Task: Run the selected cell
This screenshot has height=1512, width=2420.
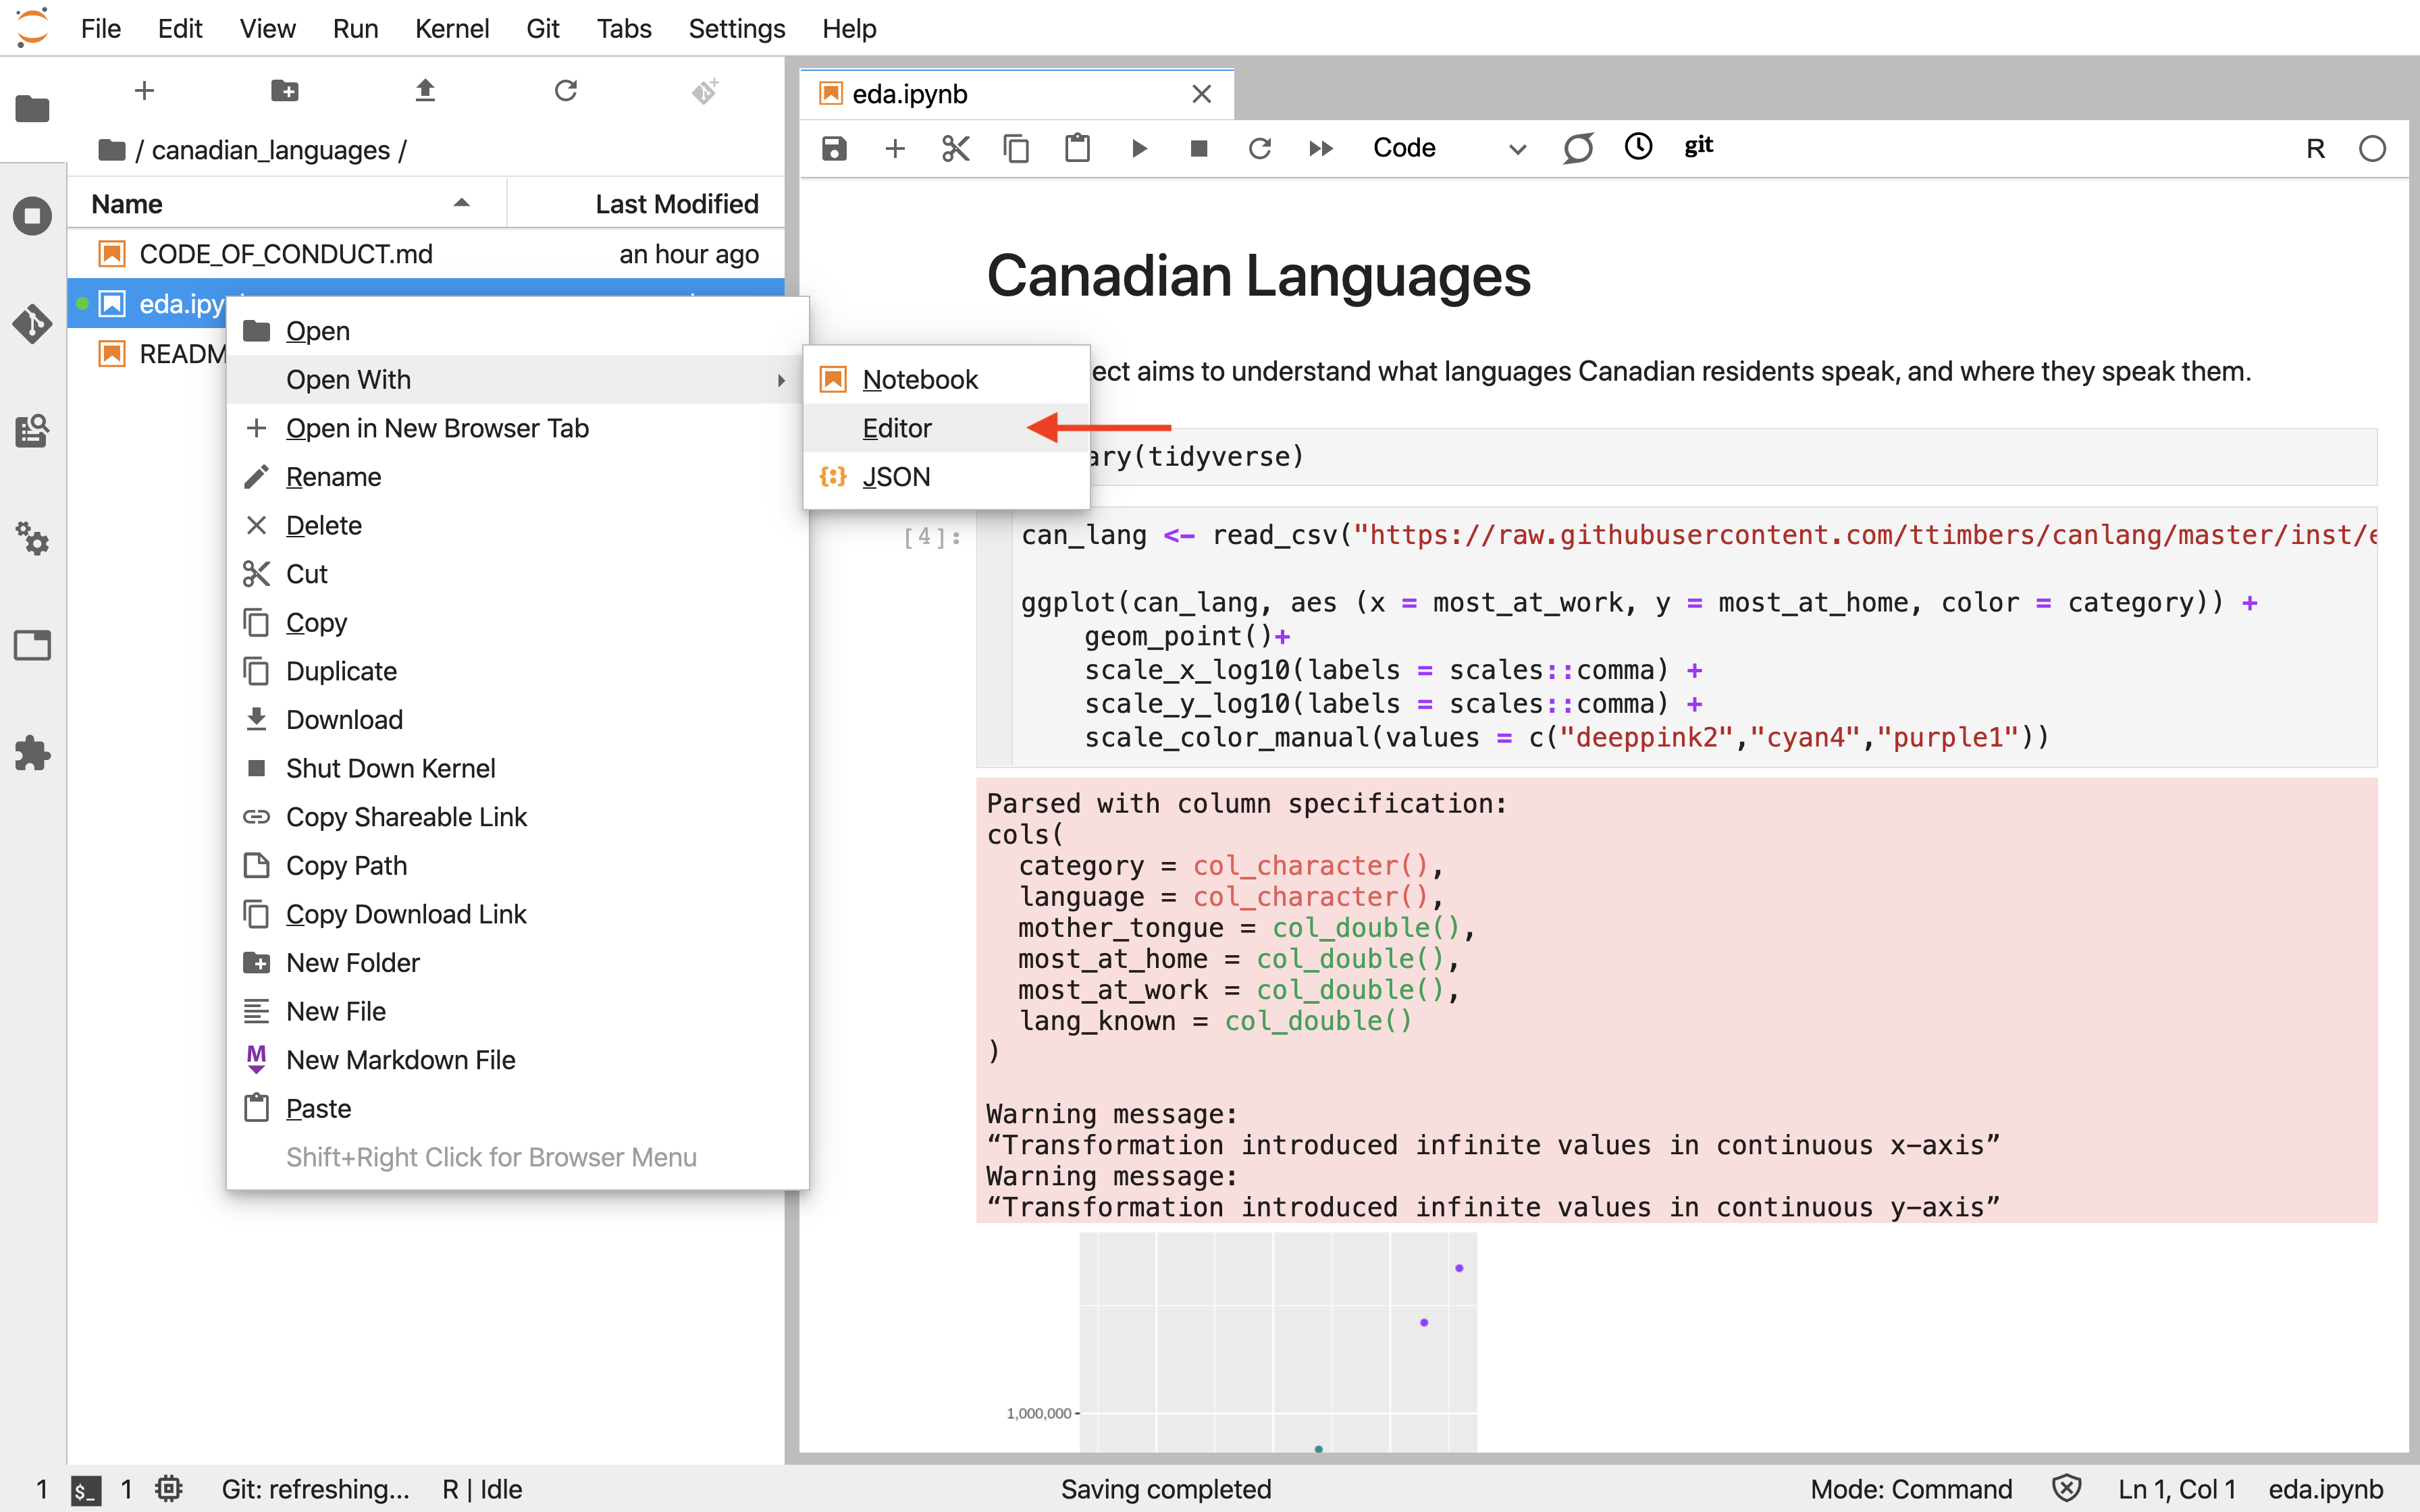Action: 1138,149
